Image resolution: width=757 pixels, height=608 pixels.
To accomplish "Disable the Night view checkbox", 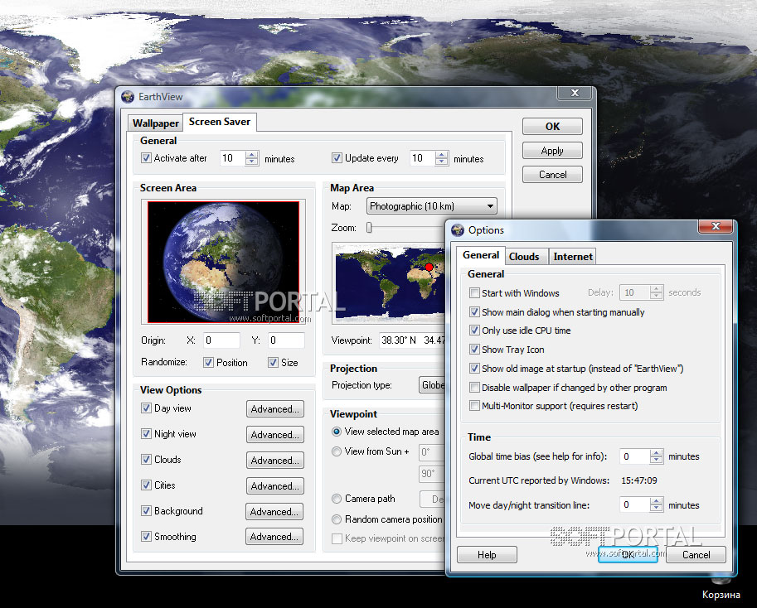I will coord(146,433).
